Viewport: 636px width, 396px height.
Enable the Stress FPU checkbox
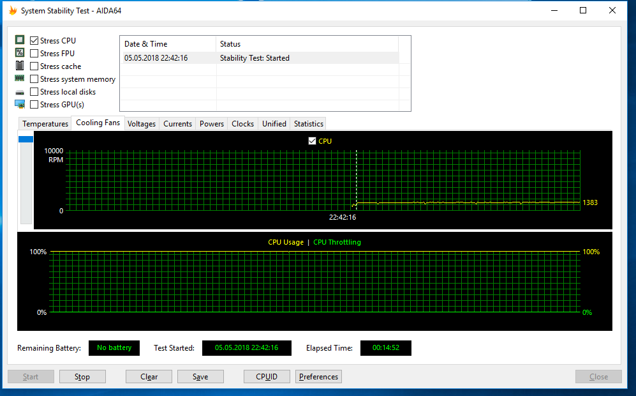click(x=34, y=53)
